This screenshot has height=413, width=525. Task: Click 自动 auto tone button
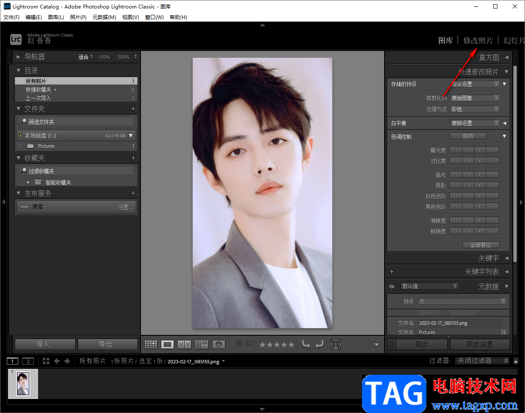pos(468,136)
